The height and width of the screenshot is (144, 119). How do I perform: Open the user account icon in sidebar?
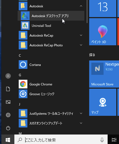pyautogui.click(x=8, y=76)
